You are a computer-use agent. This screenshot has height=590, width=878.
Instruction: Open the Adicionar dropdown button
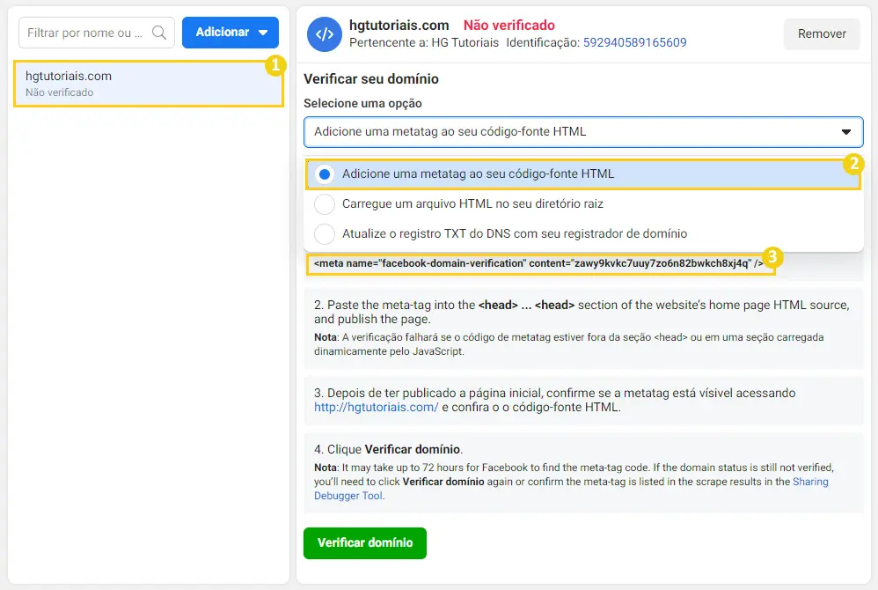(230, 33)
